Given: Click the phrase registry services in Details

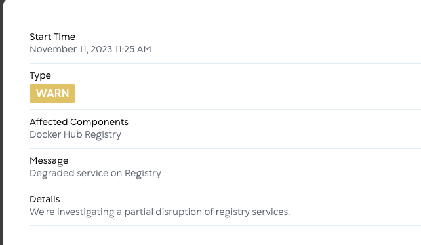Looking at the screenshot, I should (252, 212).
